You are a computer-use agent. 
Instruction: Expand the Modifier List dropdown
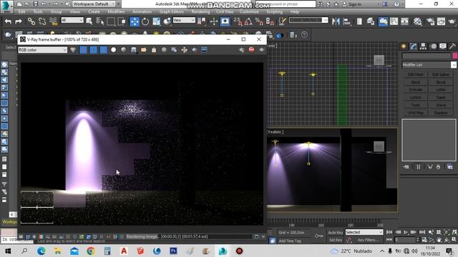click(x=429, y=65)
